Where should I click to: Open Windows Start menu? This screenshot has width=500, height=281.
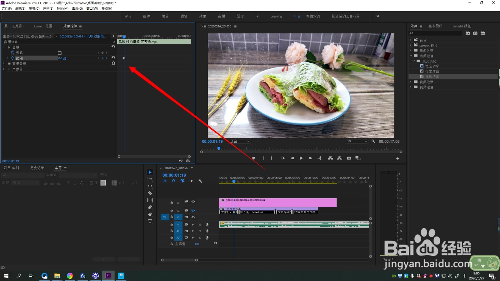coord(6,276)
